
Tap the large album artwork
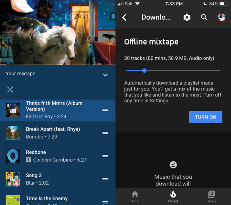[58, 32]
